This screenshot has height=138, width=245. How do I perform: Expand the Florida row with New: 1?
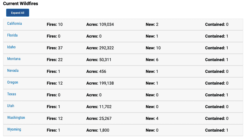tap(123, 36)
